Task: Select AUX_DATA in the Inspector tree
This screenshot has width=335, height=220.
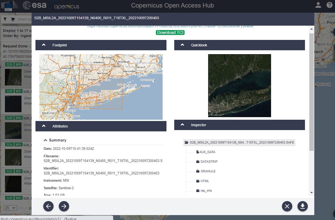Action: 205,152
